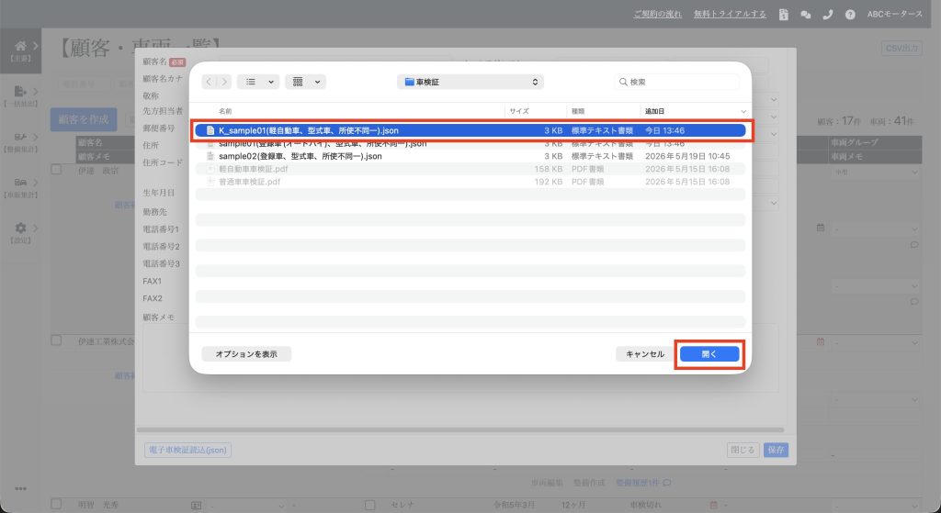Screen dimensions: 941x513
Task: Click the horizontal scrollbar in customer form
Action: 460,429
